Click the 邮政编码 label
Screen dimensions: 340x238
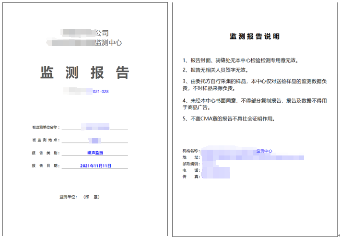pos(191,164)
